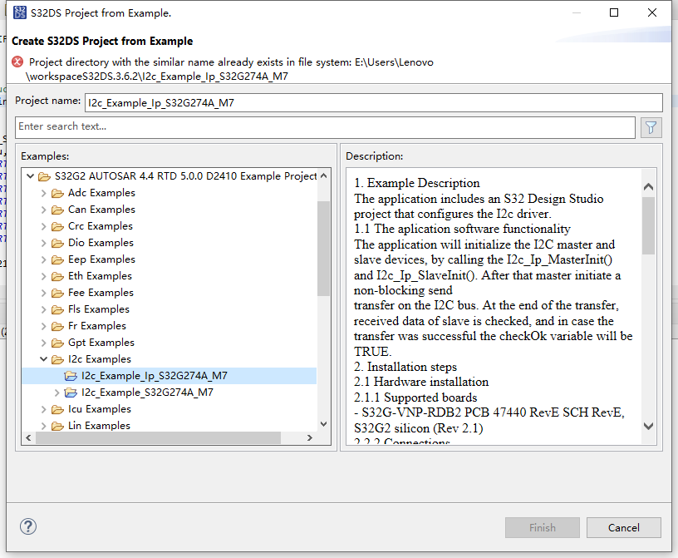Click the Gpt Examples folder icon
Viewport: 678px width, 558px height.
[57, 343]
